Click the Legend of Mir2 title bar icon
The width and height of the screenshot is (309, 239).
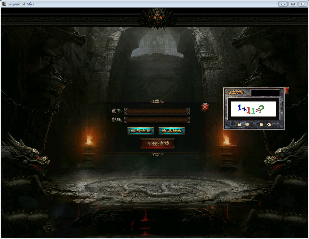point(4,4)
